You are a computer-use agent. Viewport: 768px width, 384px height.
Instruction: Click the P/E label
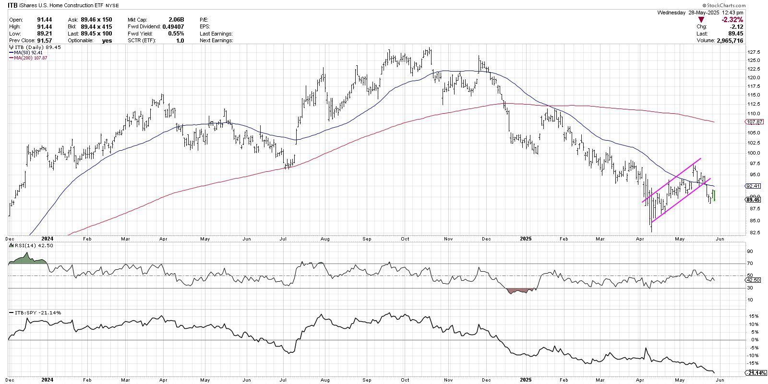(204, 20)
